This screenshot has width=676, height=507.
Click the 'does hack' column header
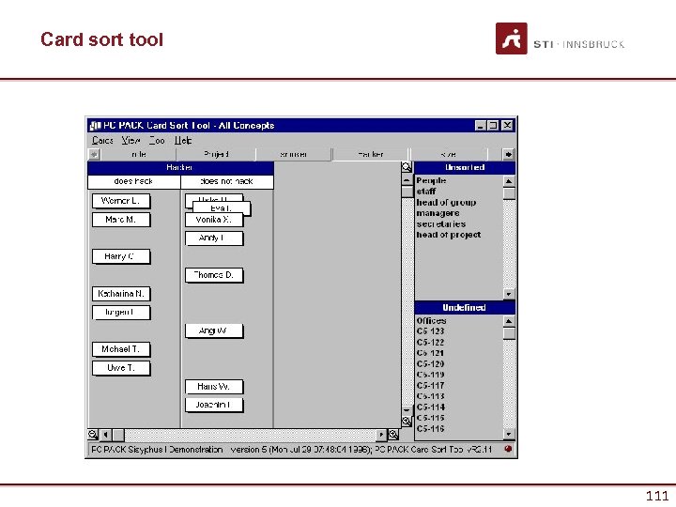133,181
